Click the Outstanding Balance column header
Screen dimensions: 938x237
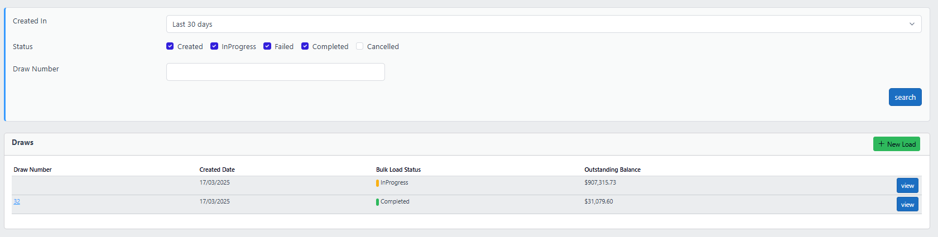(612, 170)
